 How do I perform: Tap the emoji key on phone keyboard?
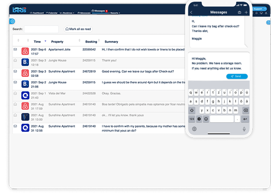pyautogui.click(x=206, y=119)
